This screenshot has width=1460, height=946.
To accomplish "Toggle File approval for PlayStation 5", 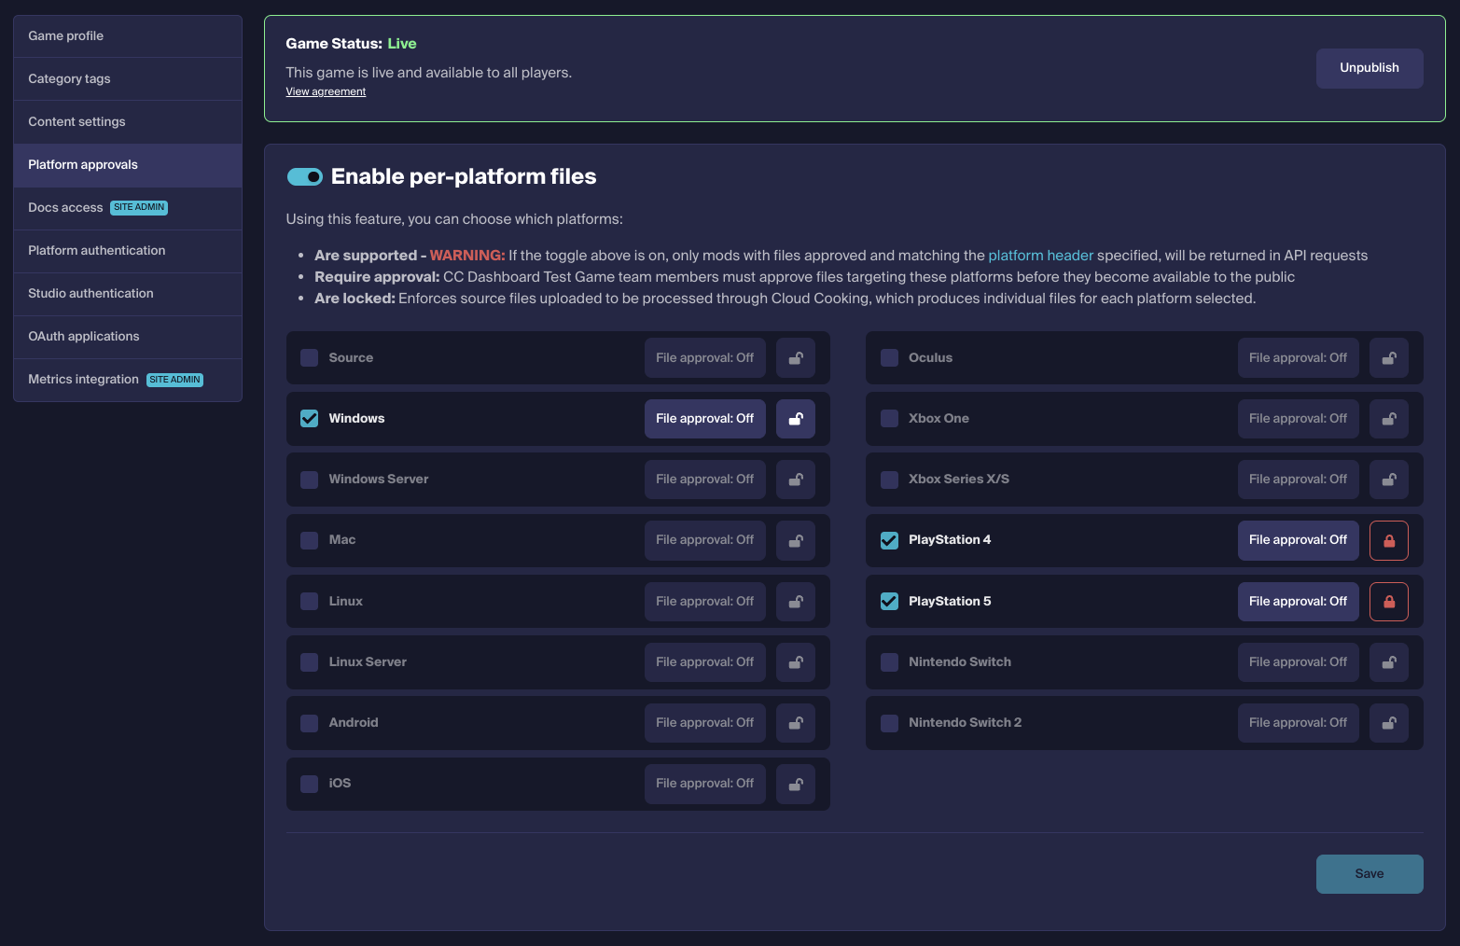I will [1299, 602].
